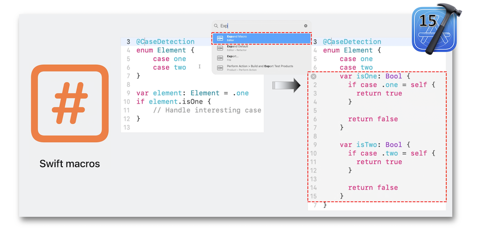Click 'if case .two = self {' line
The image size is (483, 233).
[392, 153]
